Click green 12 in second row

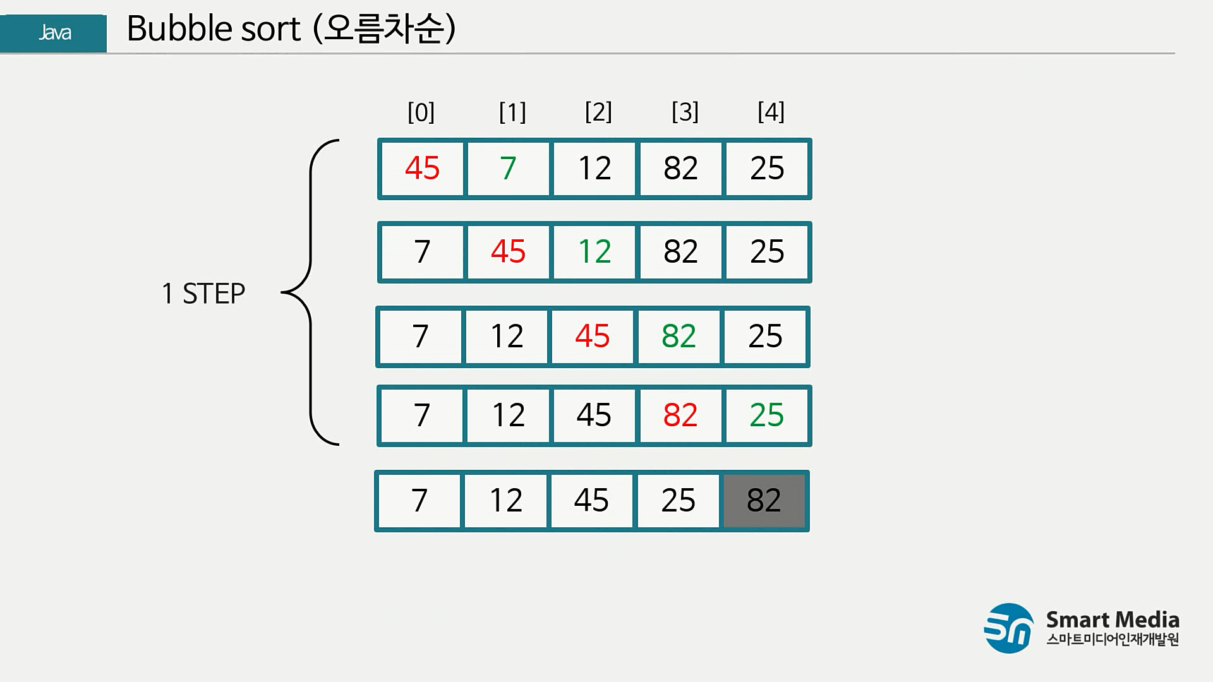[x=594, y=252]
